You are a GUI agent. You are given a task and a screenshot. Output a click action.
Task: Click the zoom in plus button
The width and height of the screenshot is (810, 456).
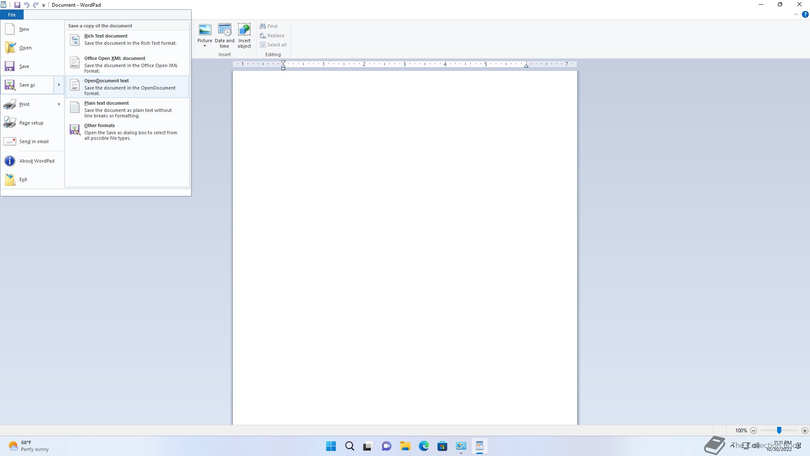(x=805, y=431)
